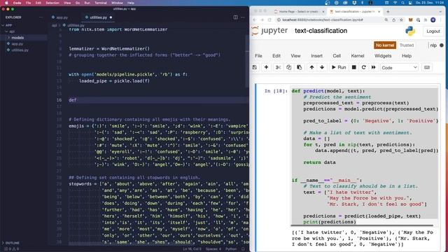Open macOS Spotlight search icon
This screenshot has height=252, width=448.
pos(402,3)
